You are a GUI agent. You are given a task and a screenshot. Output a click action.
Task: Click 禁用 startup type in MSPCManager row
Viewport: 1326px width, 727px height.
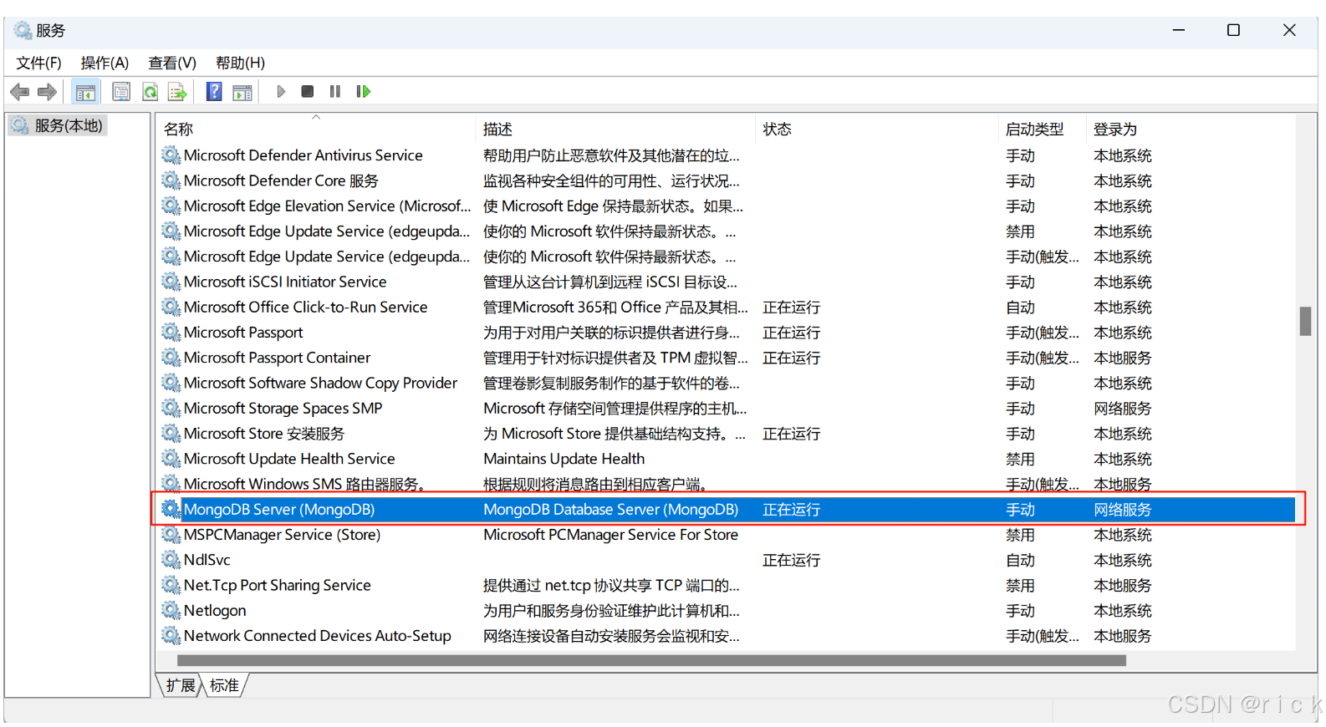click(x=1020, y=534)
